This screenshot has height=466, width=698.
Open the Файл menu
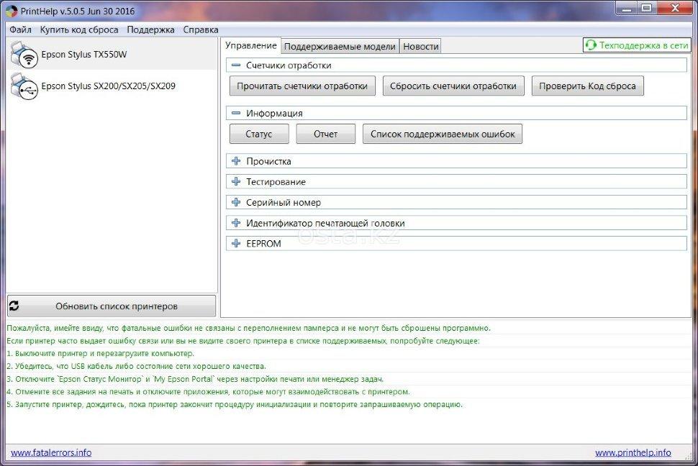pyautogui.click(x=20, y=29)
